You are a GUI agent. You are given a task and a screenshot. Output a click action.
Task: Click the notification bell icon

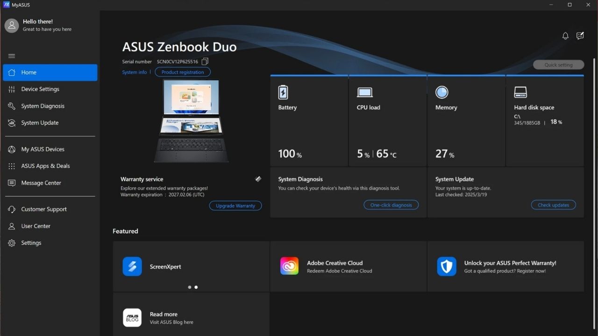coord(565,35)
